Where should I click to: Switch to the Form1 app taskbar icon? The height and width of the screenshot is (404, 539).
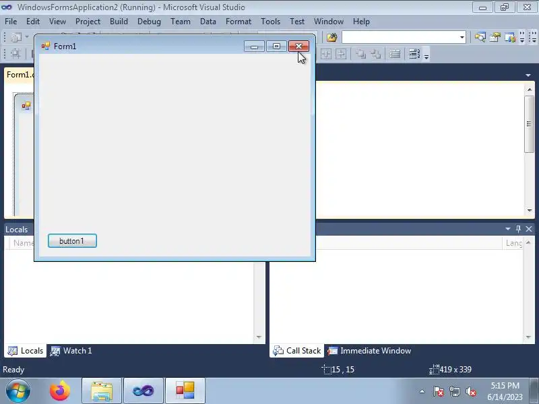185,391
